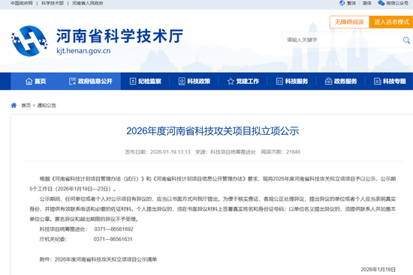Open the 中国政府网 link
Image resolution: width=413 pixels, height=275 pixels.
click(22, 3)
